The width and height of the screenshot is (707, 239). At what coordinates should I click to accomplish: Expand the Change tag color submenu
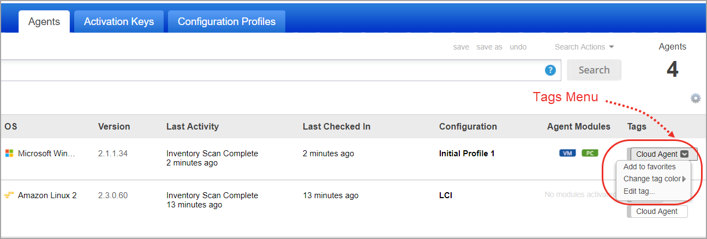pos(655,179)
